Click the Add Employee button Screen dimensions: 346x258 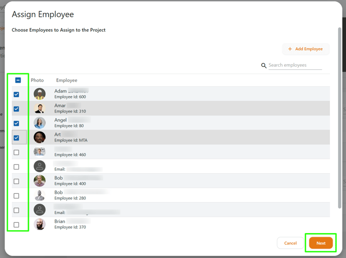point(306,49)
